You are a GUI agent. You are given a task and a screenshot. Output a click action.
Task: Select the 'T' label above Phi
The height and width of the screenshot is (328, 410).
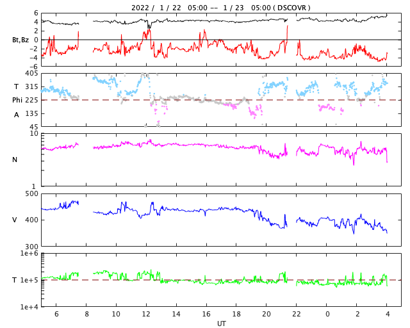16,86
